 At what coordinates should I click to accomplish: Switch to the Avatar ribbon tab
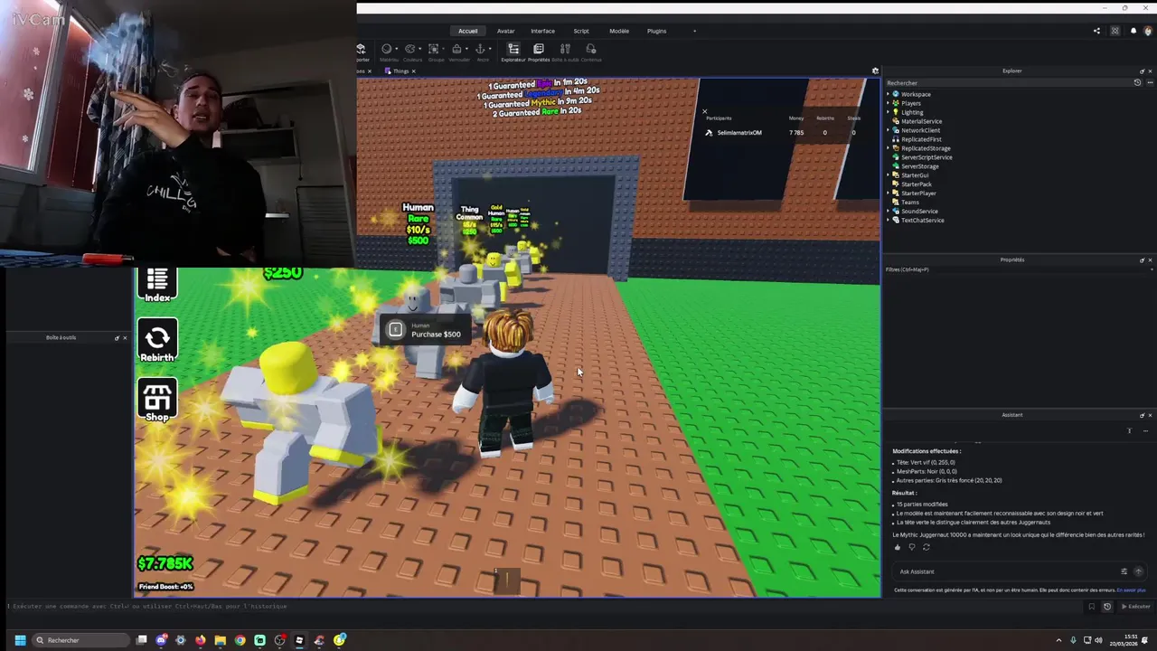click(505, 31)
